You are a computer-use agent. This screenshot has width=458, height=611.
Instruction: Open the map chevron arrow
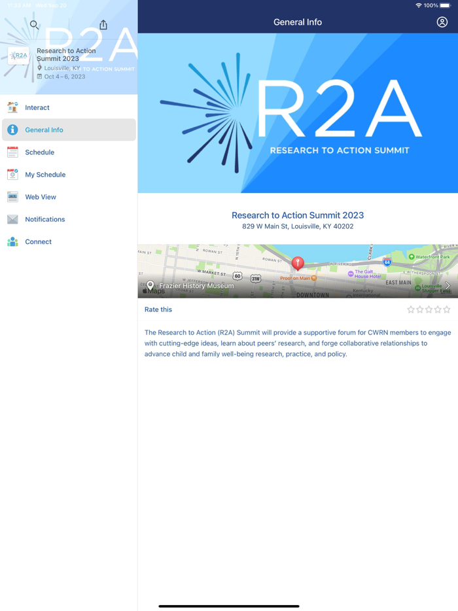coord(448,286)
